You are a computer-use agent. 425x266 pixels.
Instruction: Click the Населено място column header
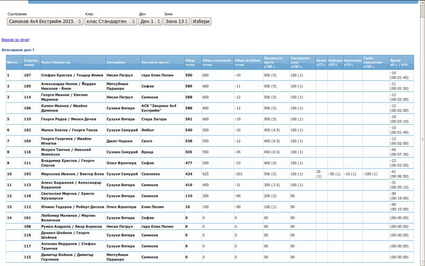pyautogui.click(x=155, y=62)
